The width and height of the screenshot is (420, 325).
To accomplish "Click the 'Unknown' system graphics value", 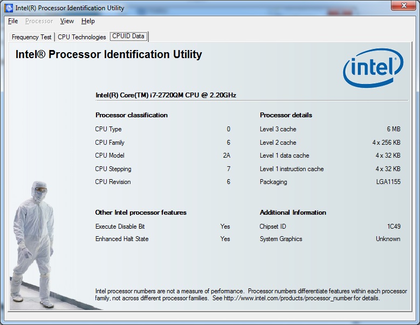I will tap(388, 239).
